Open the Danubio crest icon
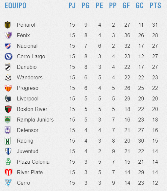Viewport: 167px width, 191px height. pyautogui.click(x=8, y=67)
